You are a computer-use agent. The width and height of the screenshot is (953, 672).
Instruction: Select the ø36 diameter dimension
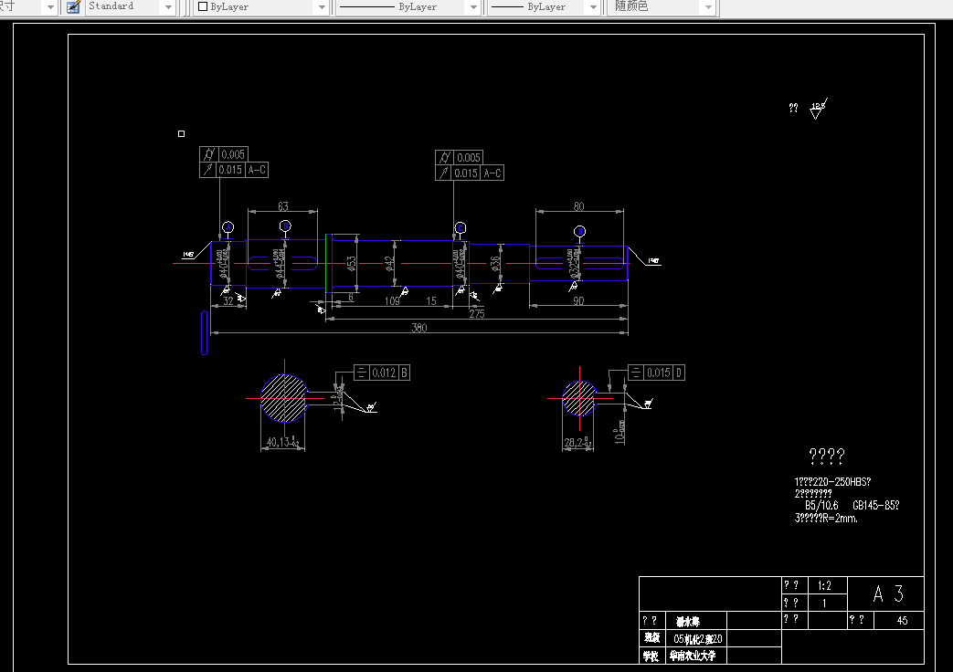495,262
